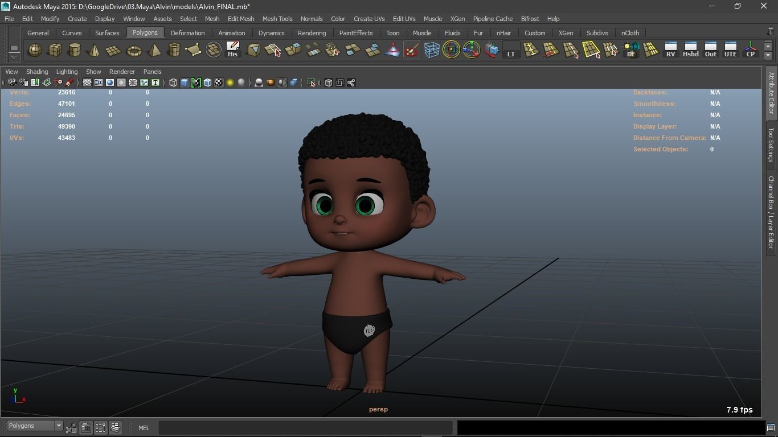Click the LT shelf button
The image size is (778, 437).
[x=511, y=50]
